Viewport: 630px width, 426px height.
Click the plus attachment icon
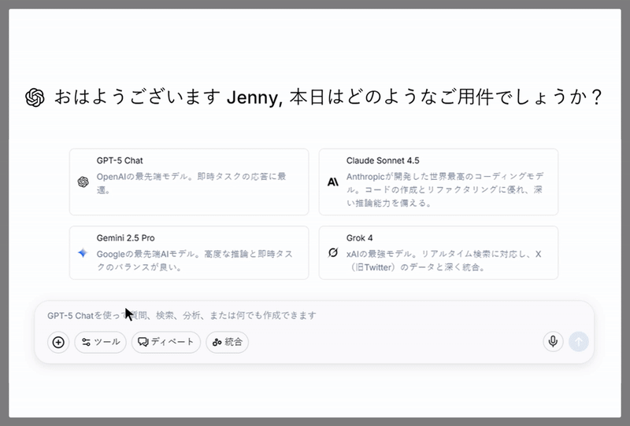pos(58,342)
